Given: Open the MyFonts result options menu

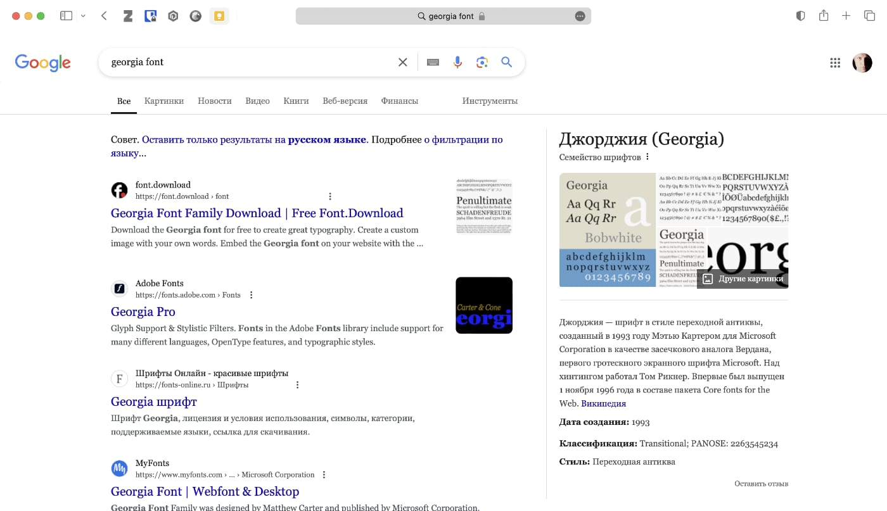Looking at the screenshot, I should point(324,475).
